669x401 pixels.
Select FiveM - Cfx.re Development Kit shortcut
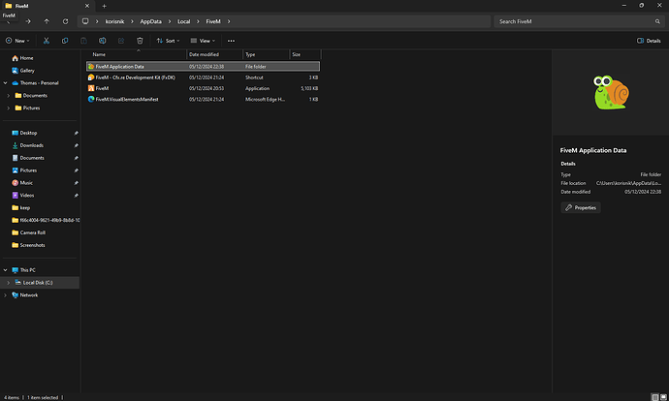(203, 77)
